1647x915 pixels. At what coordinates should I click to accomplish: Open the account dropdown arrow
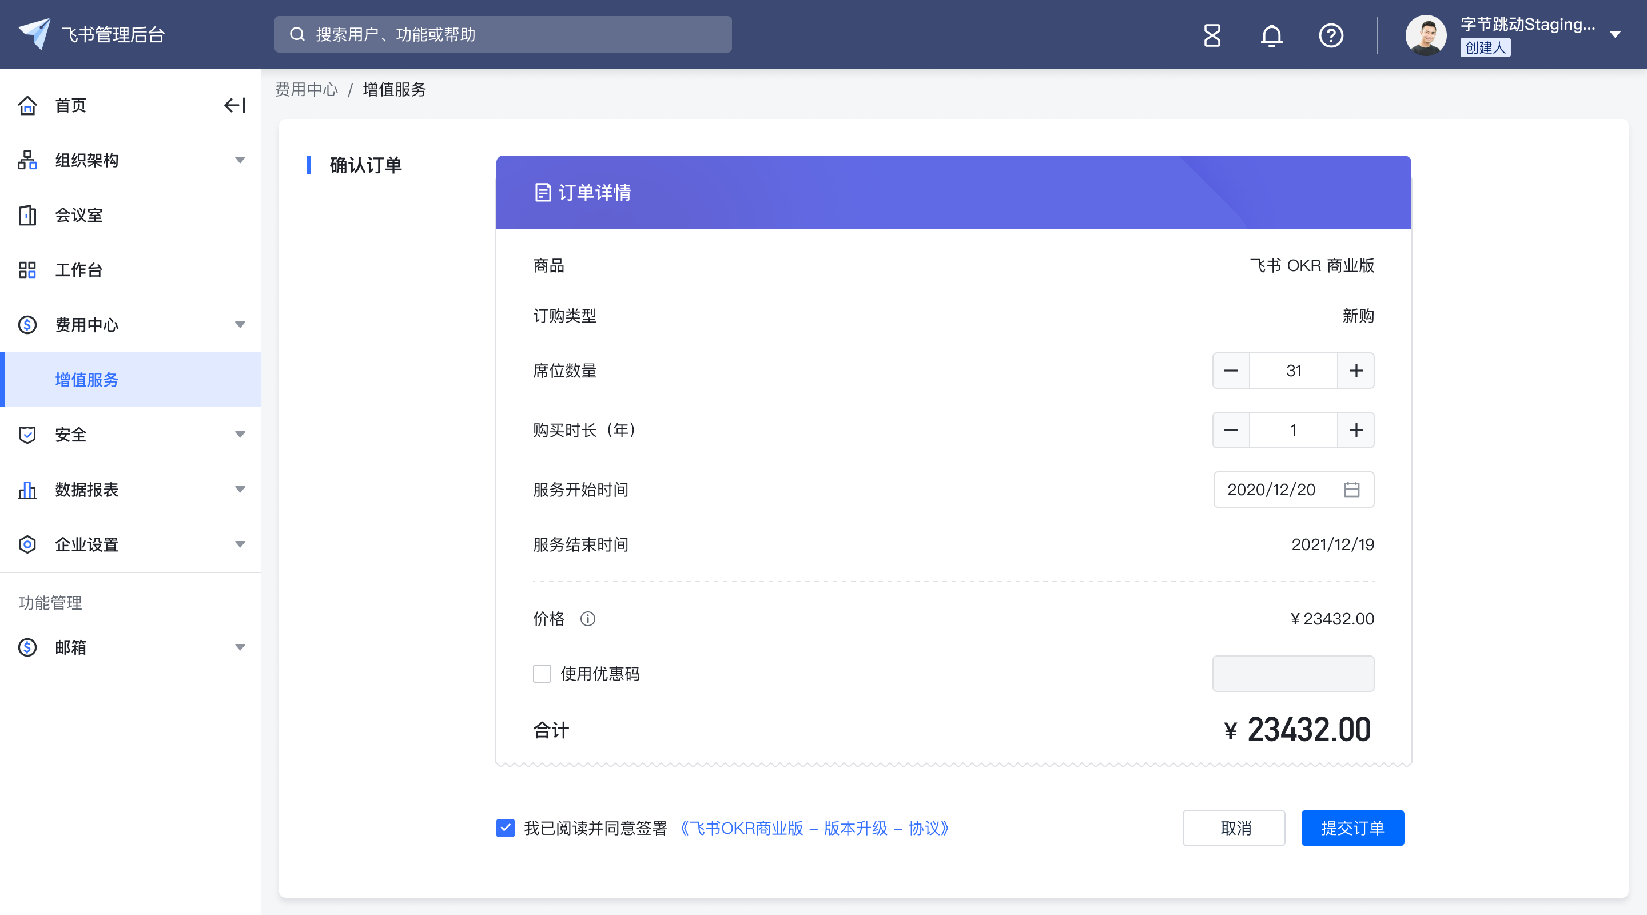coord(1615,34)
